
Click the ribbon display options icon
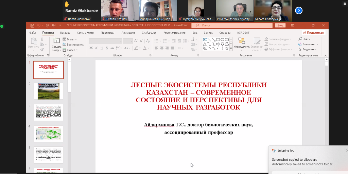coord(293,25)
